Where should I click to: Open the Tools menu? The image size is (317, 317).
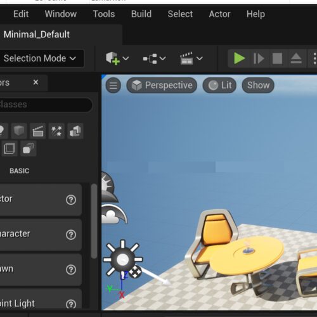(x=104, y=14)
